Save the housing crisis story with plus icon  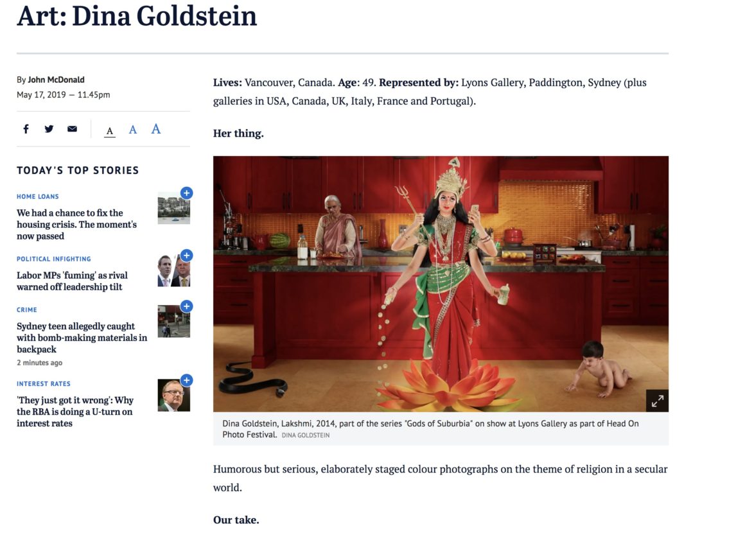click(x=187, y=193)
